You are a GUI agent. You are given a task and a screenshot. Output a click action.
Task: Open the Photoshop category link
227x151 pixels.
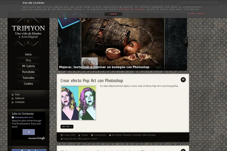coord(127,135)
